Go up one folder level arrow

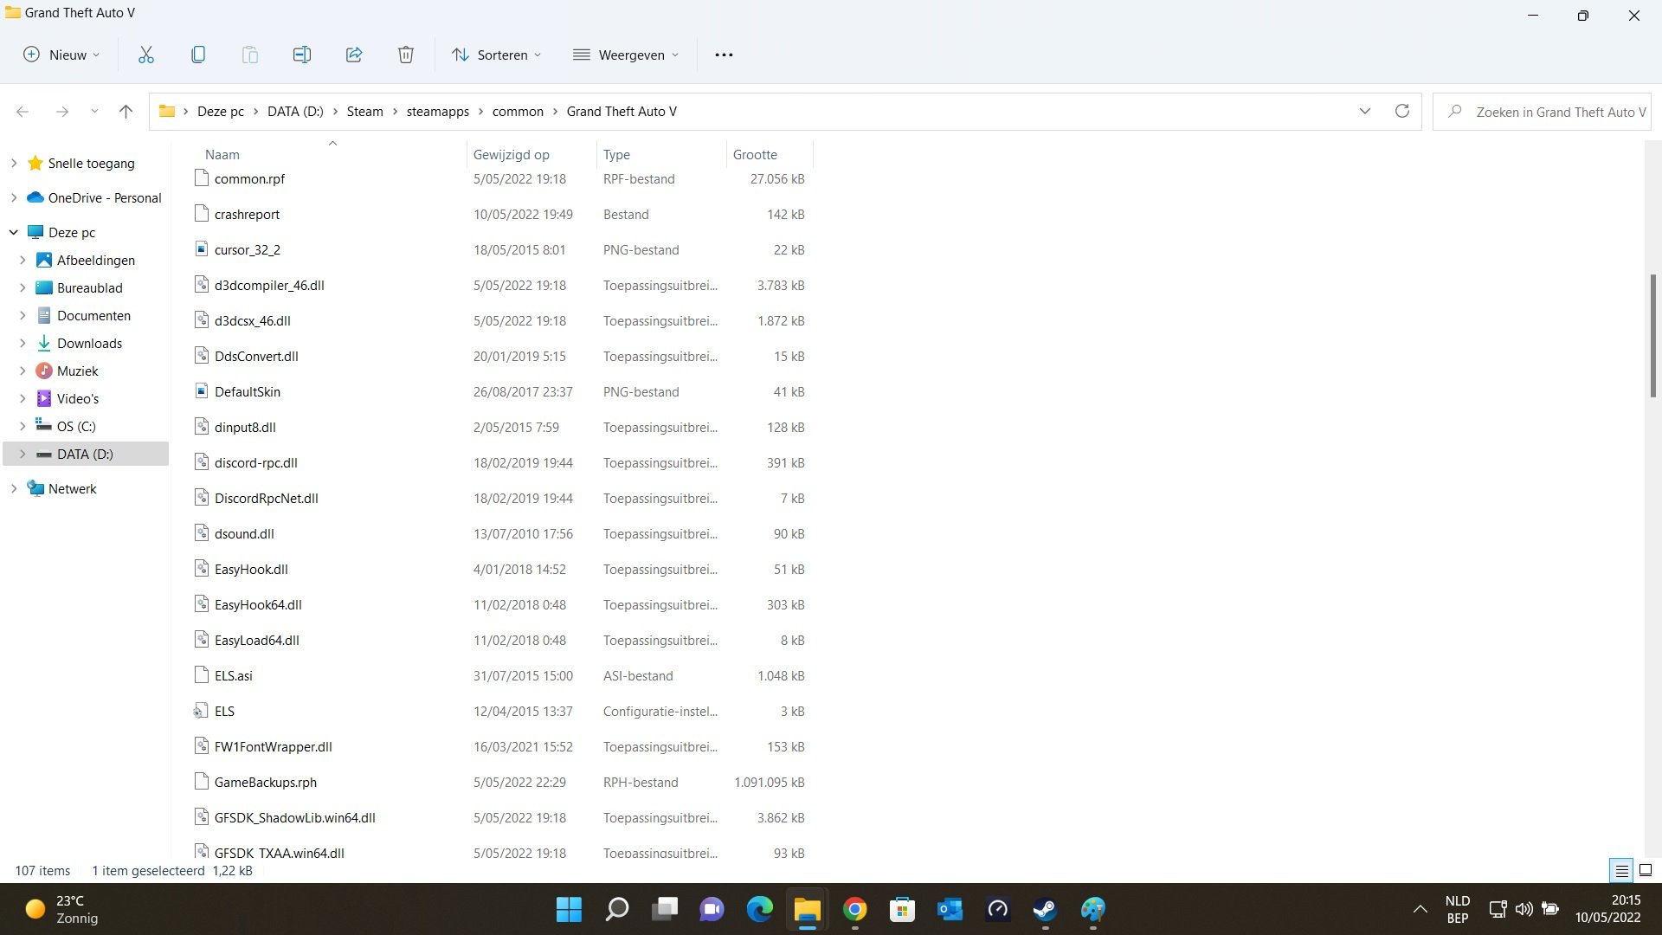click(x=126, y=111)
